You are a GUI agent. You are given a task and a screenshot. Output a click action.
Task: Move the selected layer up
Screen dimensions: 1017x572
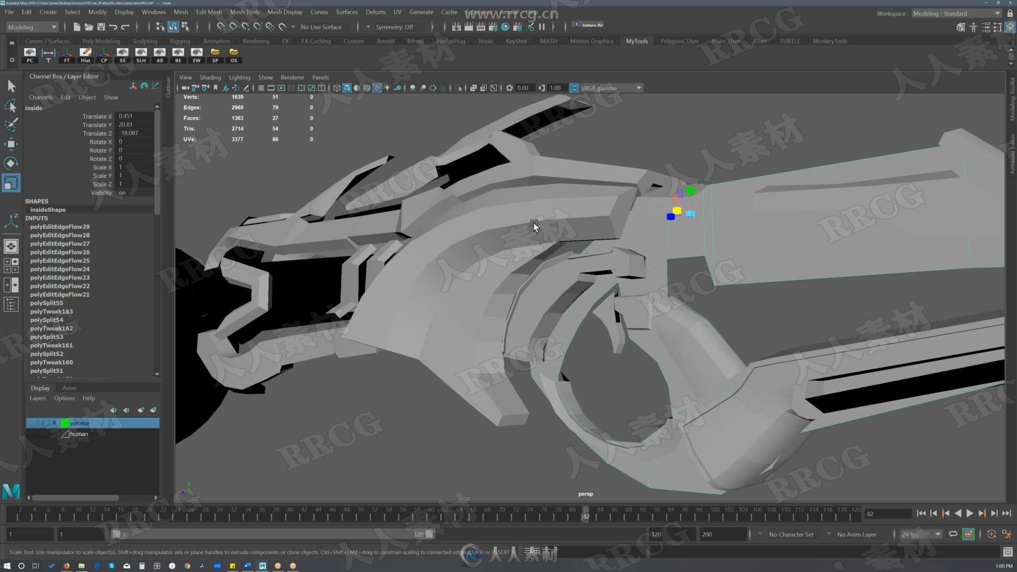113,410
